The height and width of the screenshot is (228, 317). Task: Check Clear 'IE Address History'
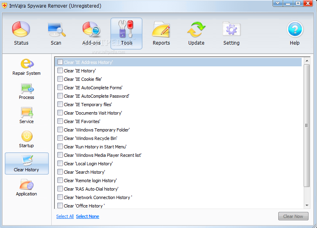(x=60, y=62)
